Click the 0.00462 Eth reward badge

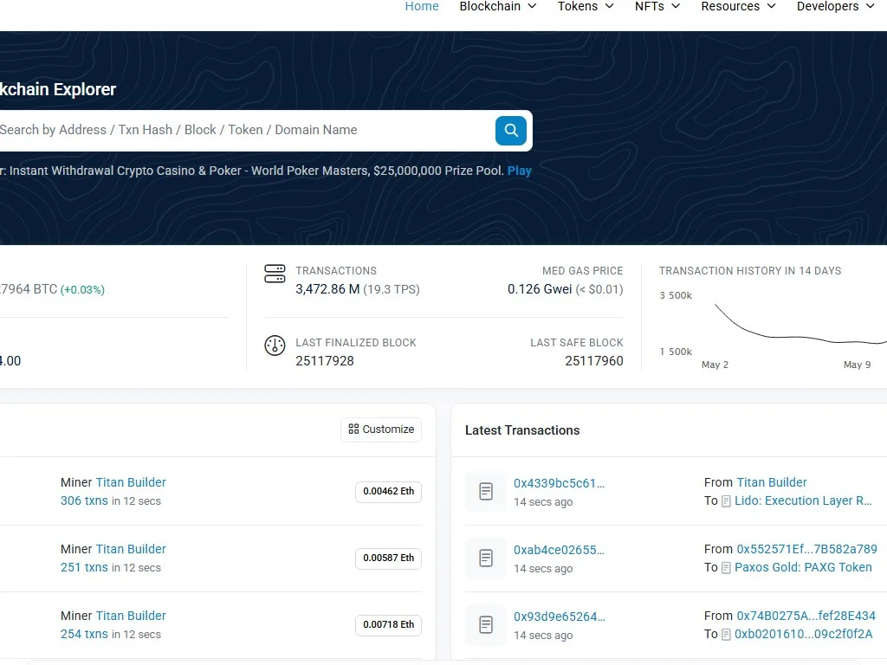[389, 492]
